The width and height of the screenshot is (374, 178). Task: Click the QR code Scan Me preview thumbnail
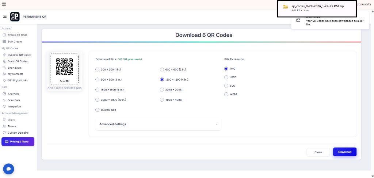[64, 69]
